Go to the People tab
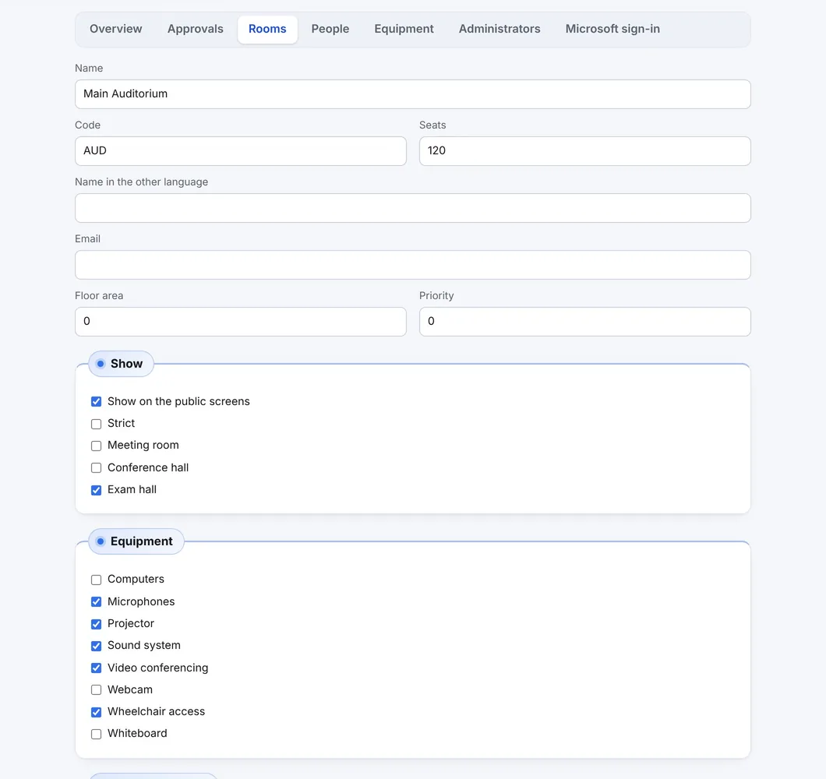Image resolution: width=826 pixels, height=779 pixels. tap(330, 29)
